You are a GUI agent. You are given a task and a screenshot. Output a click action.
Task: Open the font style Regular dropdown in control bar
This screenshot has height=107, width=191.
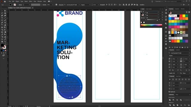click(x=90, y=5)
